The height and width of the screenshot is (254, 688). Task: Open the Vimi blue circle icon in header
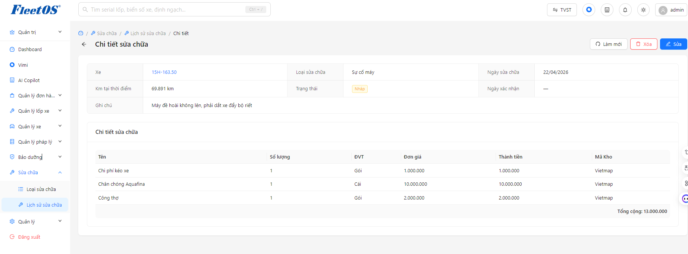point(589,10)
